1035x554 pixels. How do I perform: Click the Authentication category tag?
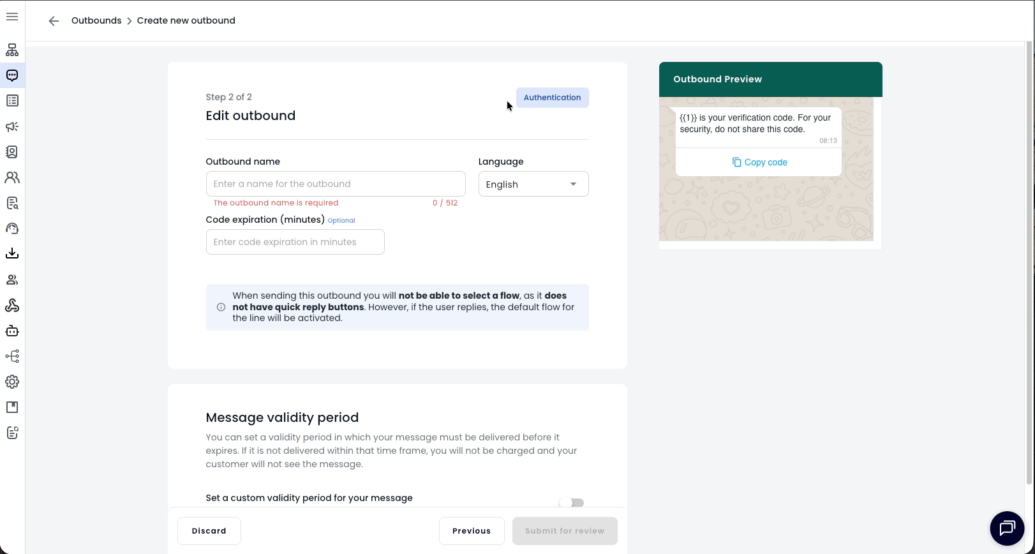pos(552,98)
